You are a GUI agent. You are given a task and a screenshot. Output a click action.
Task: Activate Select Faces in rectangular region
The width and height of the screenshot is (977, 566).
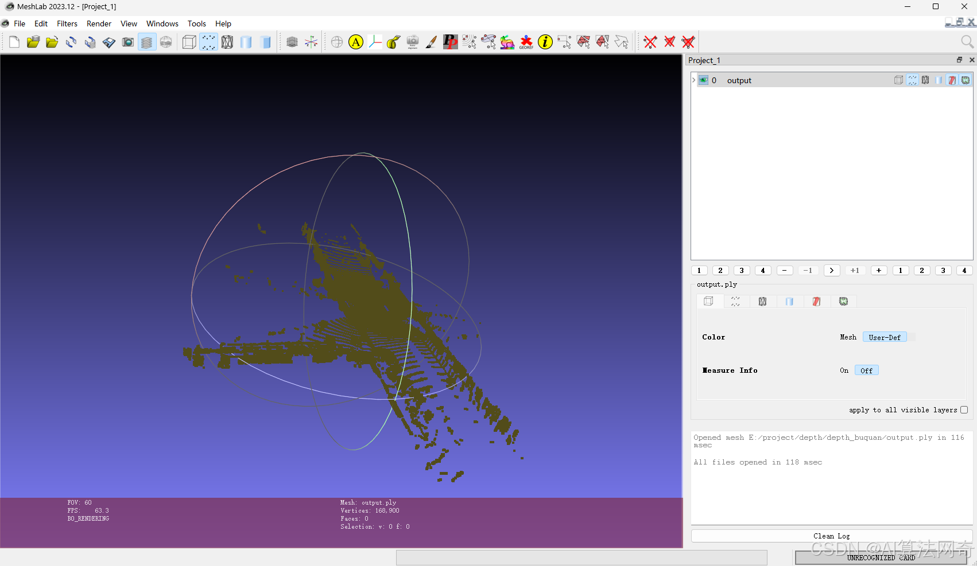tap(583, 42)
